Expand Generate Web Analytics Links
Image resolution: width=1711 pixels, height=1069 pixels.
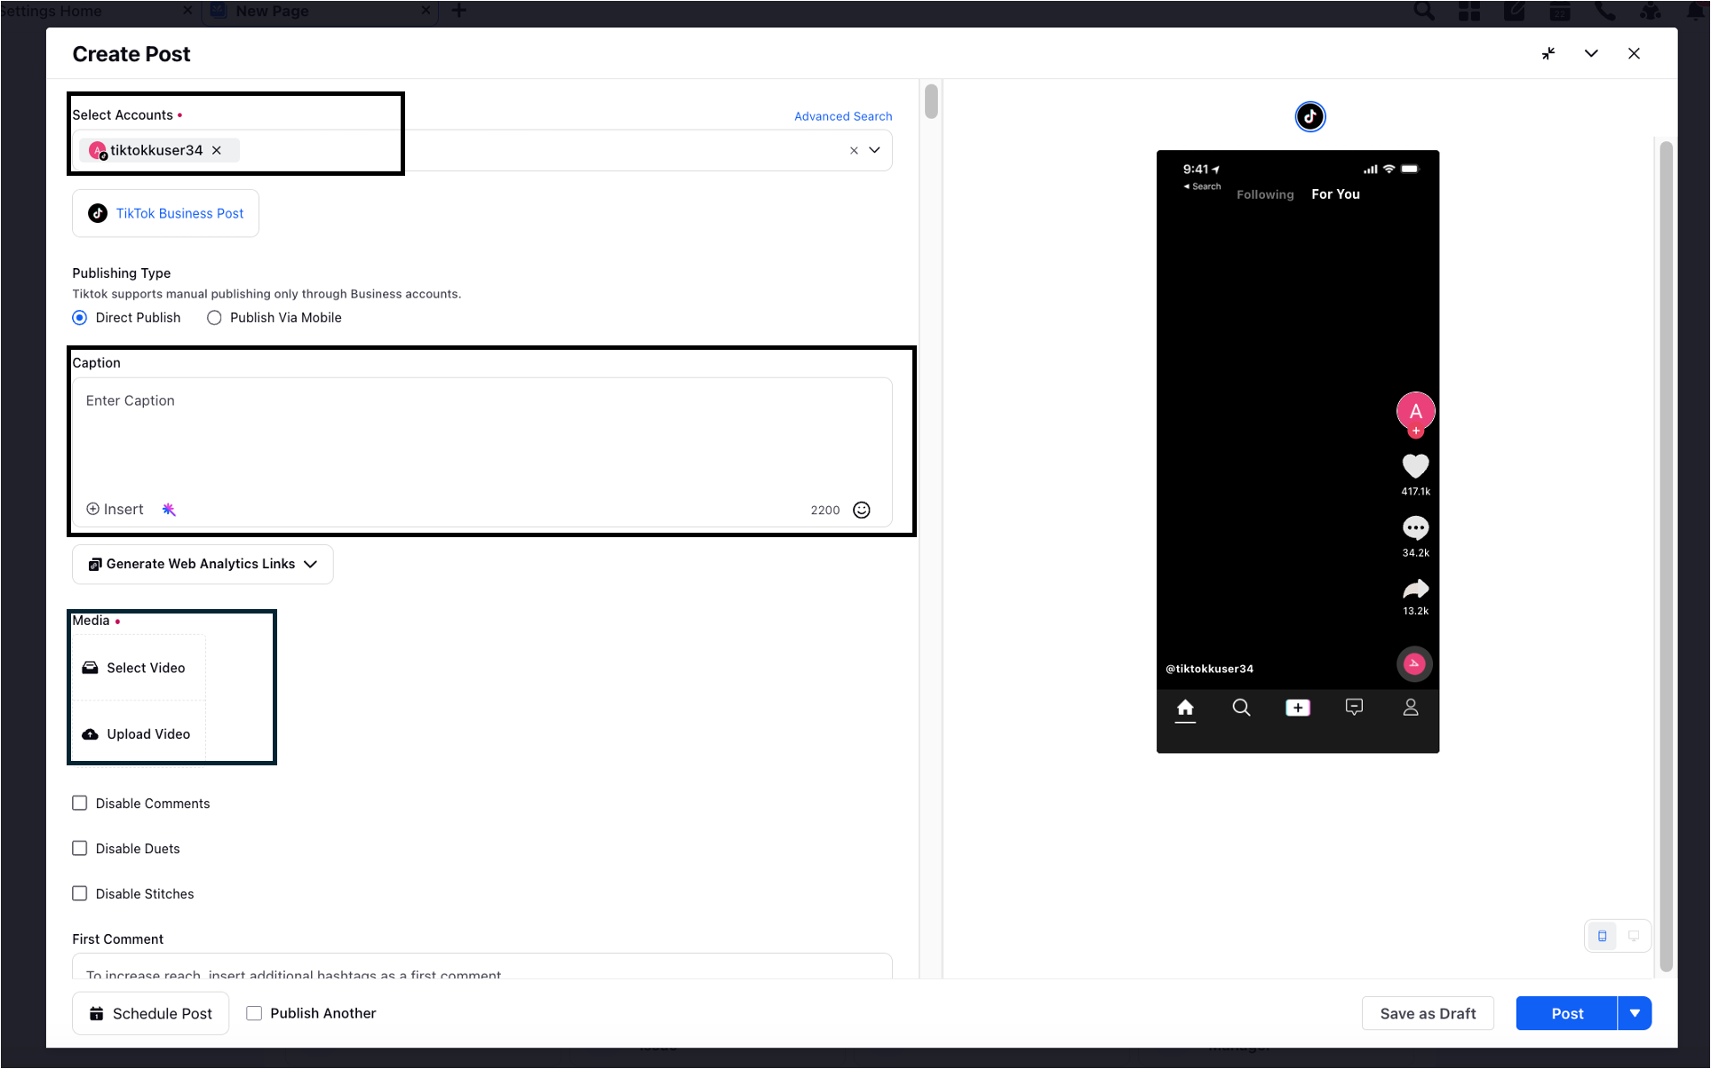pos(203,565)
